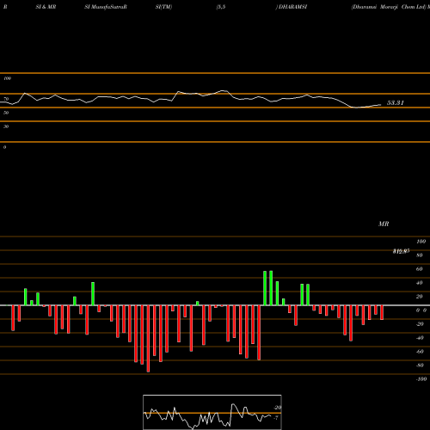
Task: Click the -7 value in mini chart
Action: tap(276, 418)
